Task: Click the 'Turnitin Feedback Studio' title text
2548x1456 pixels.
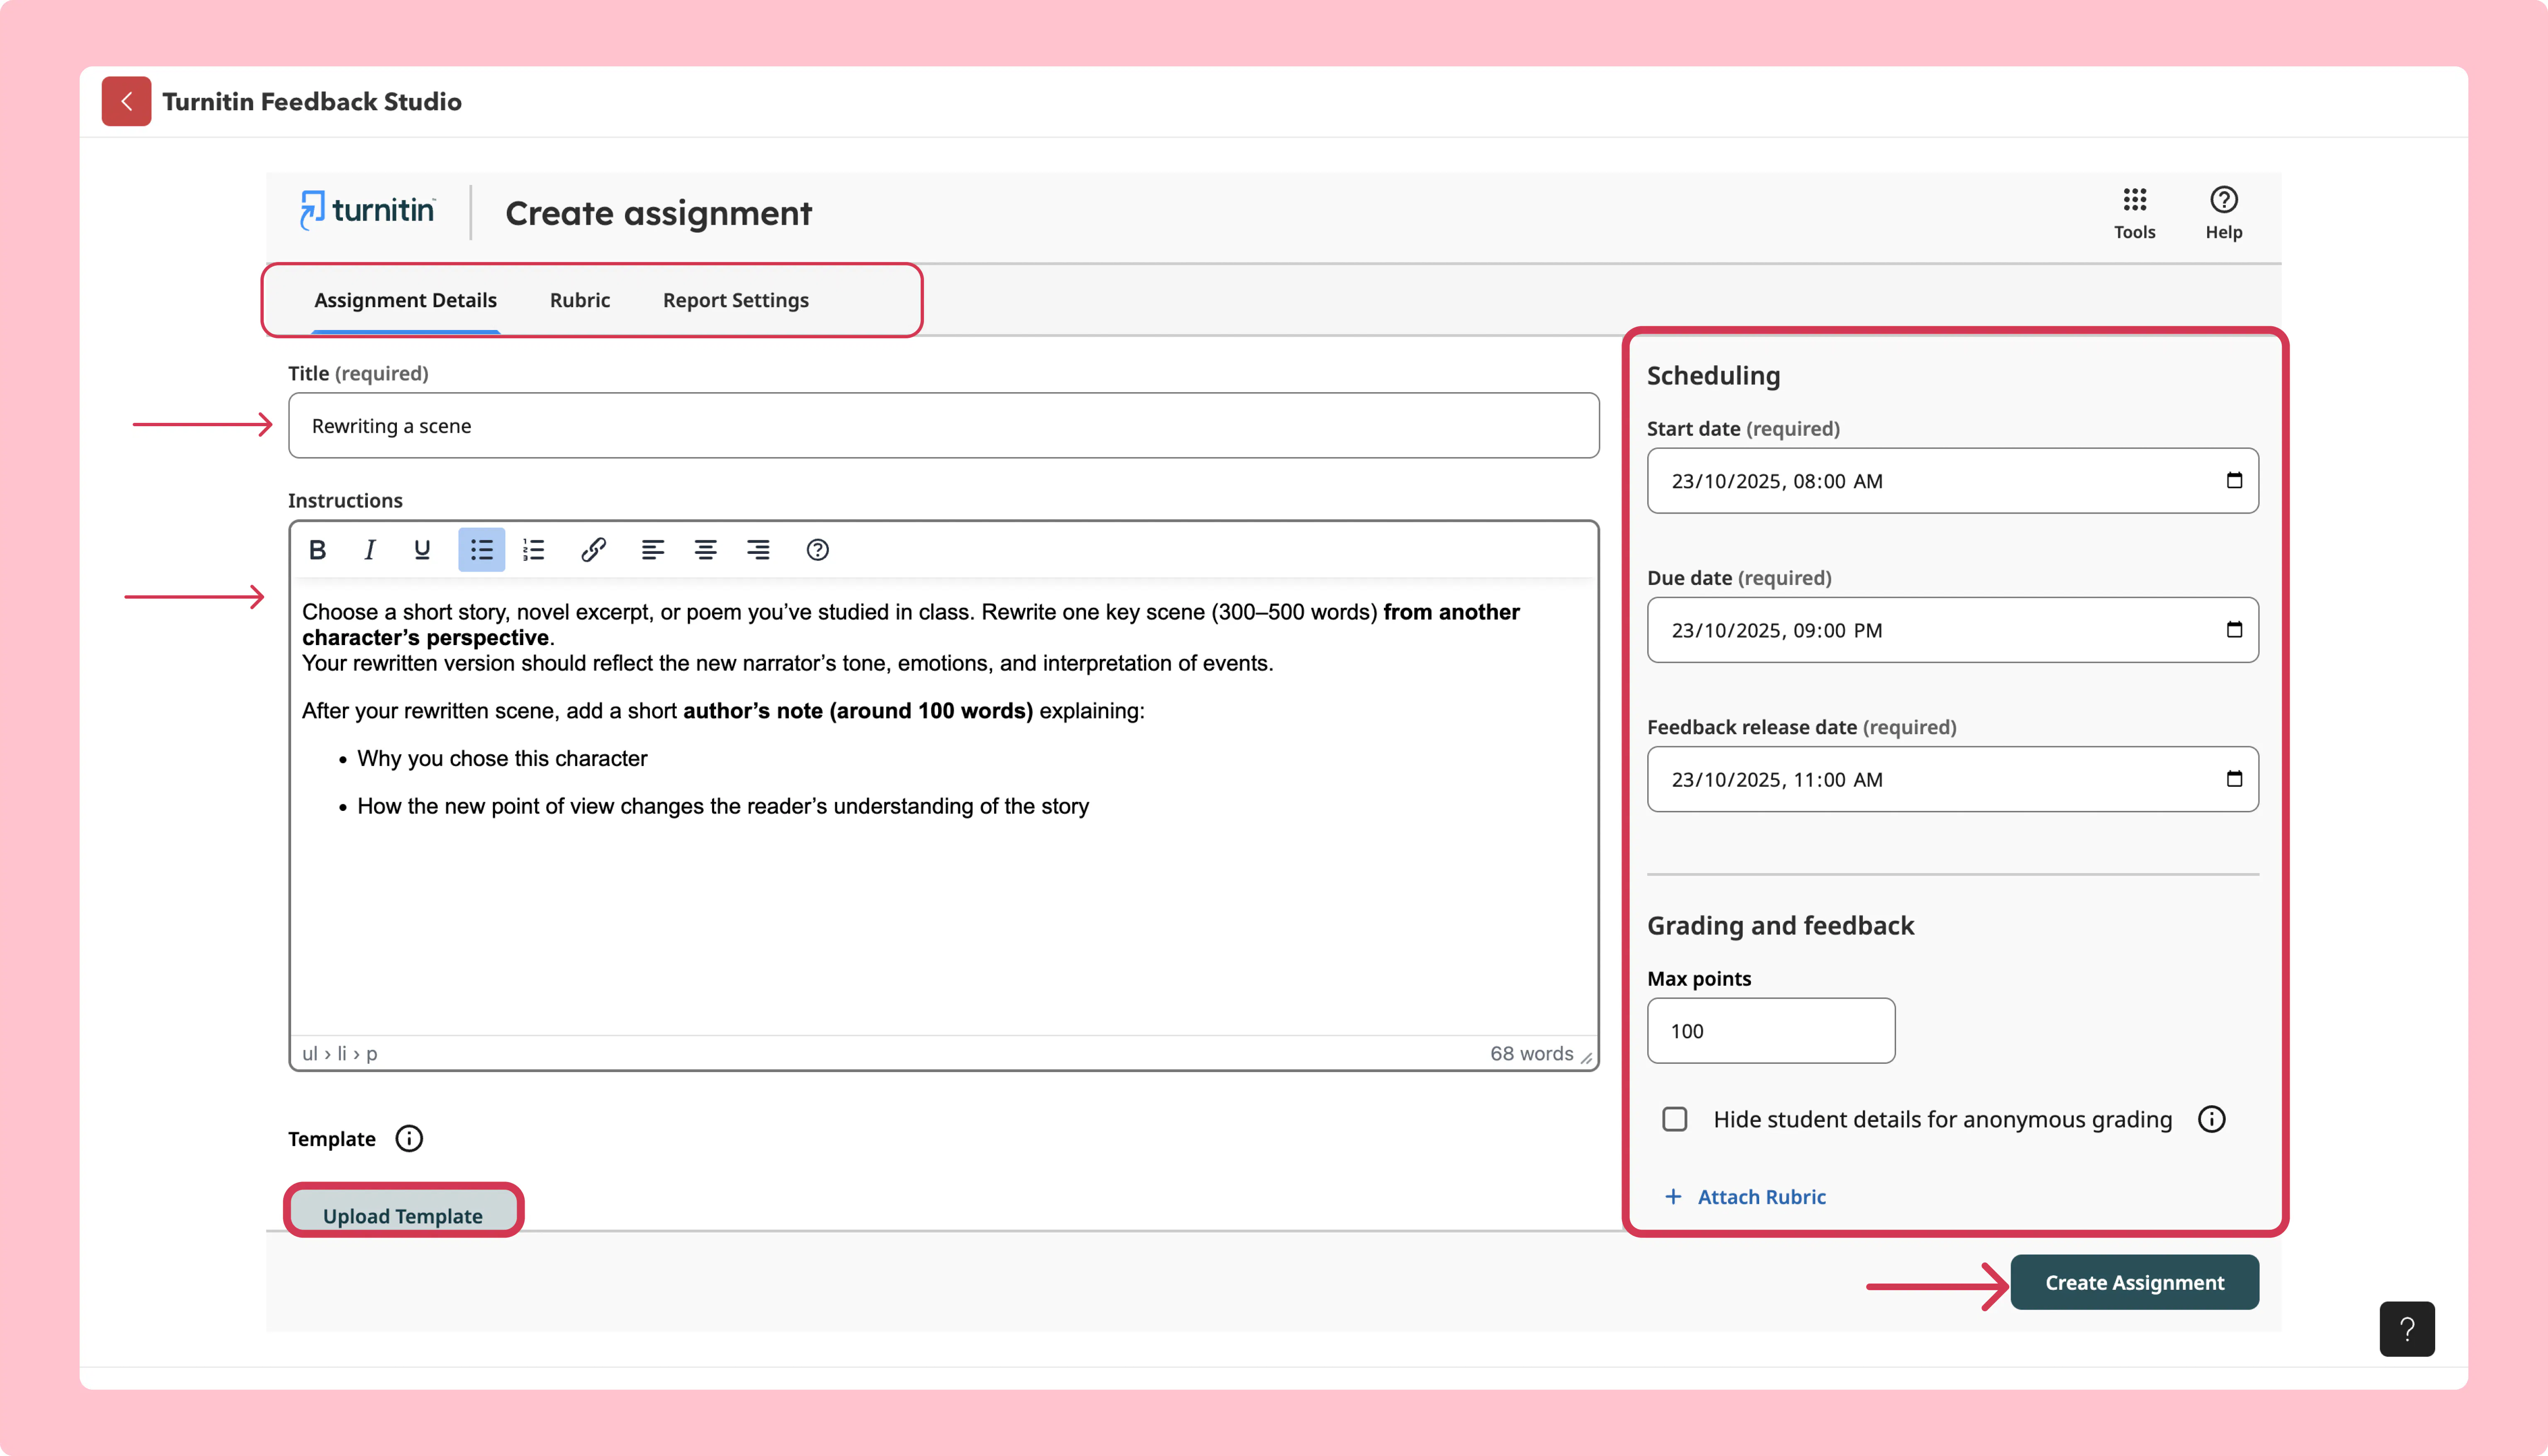Action: pos(312,101)
